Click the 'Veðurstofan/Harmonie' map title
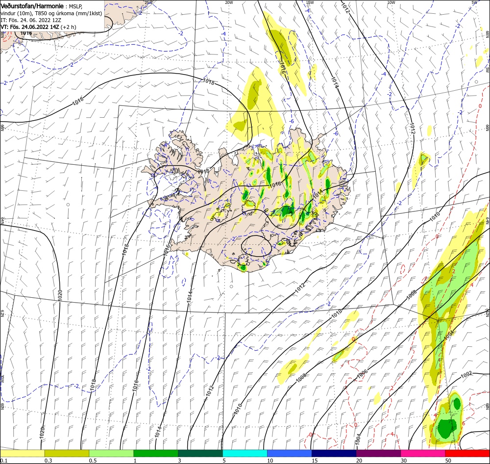Screen dimensions: 490x464 click(32, 6)
